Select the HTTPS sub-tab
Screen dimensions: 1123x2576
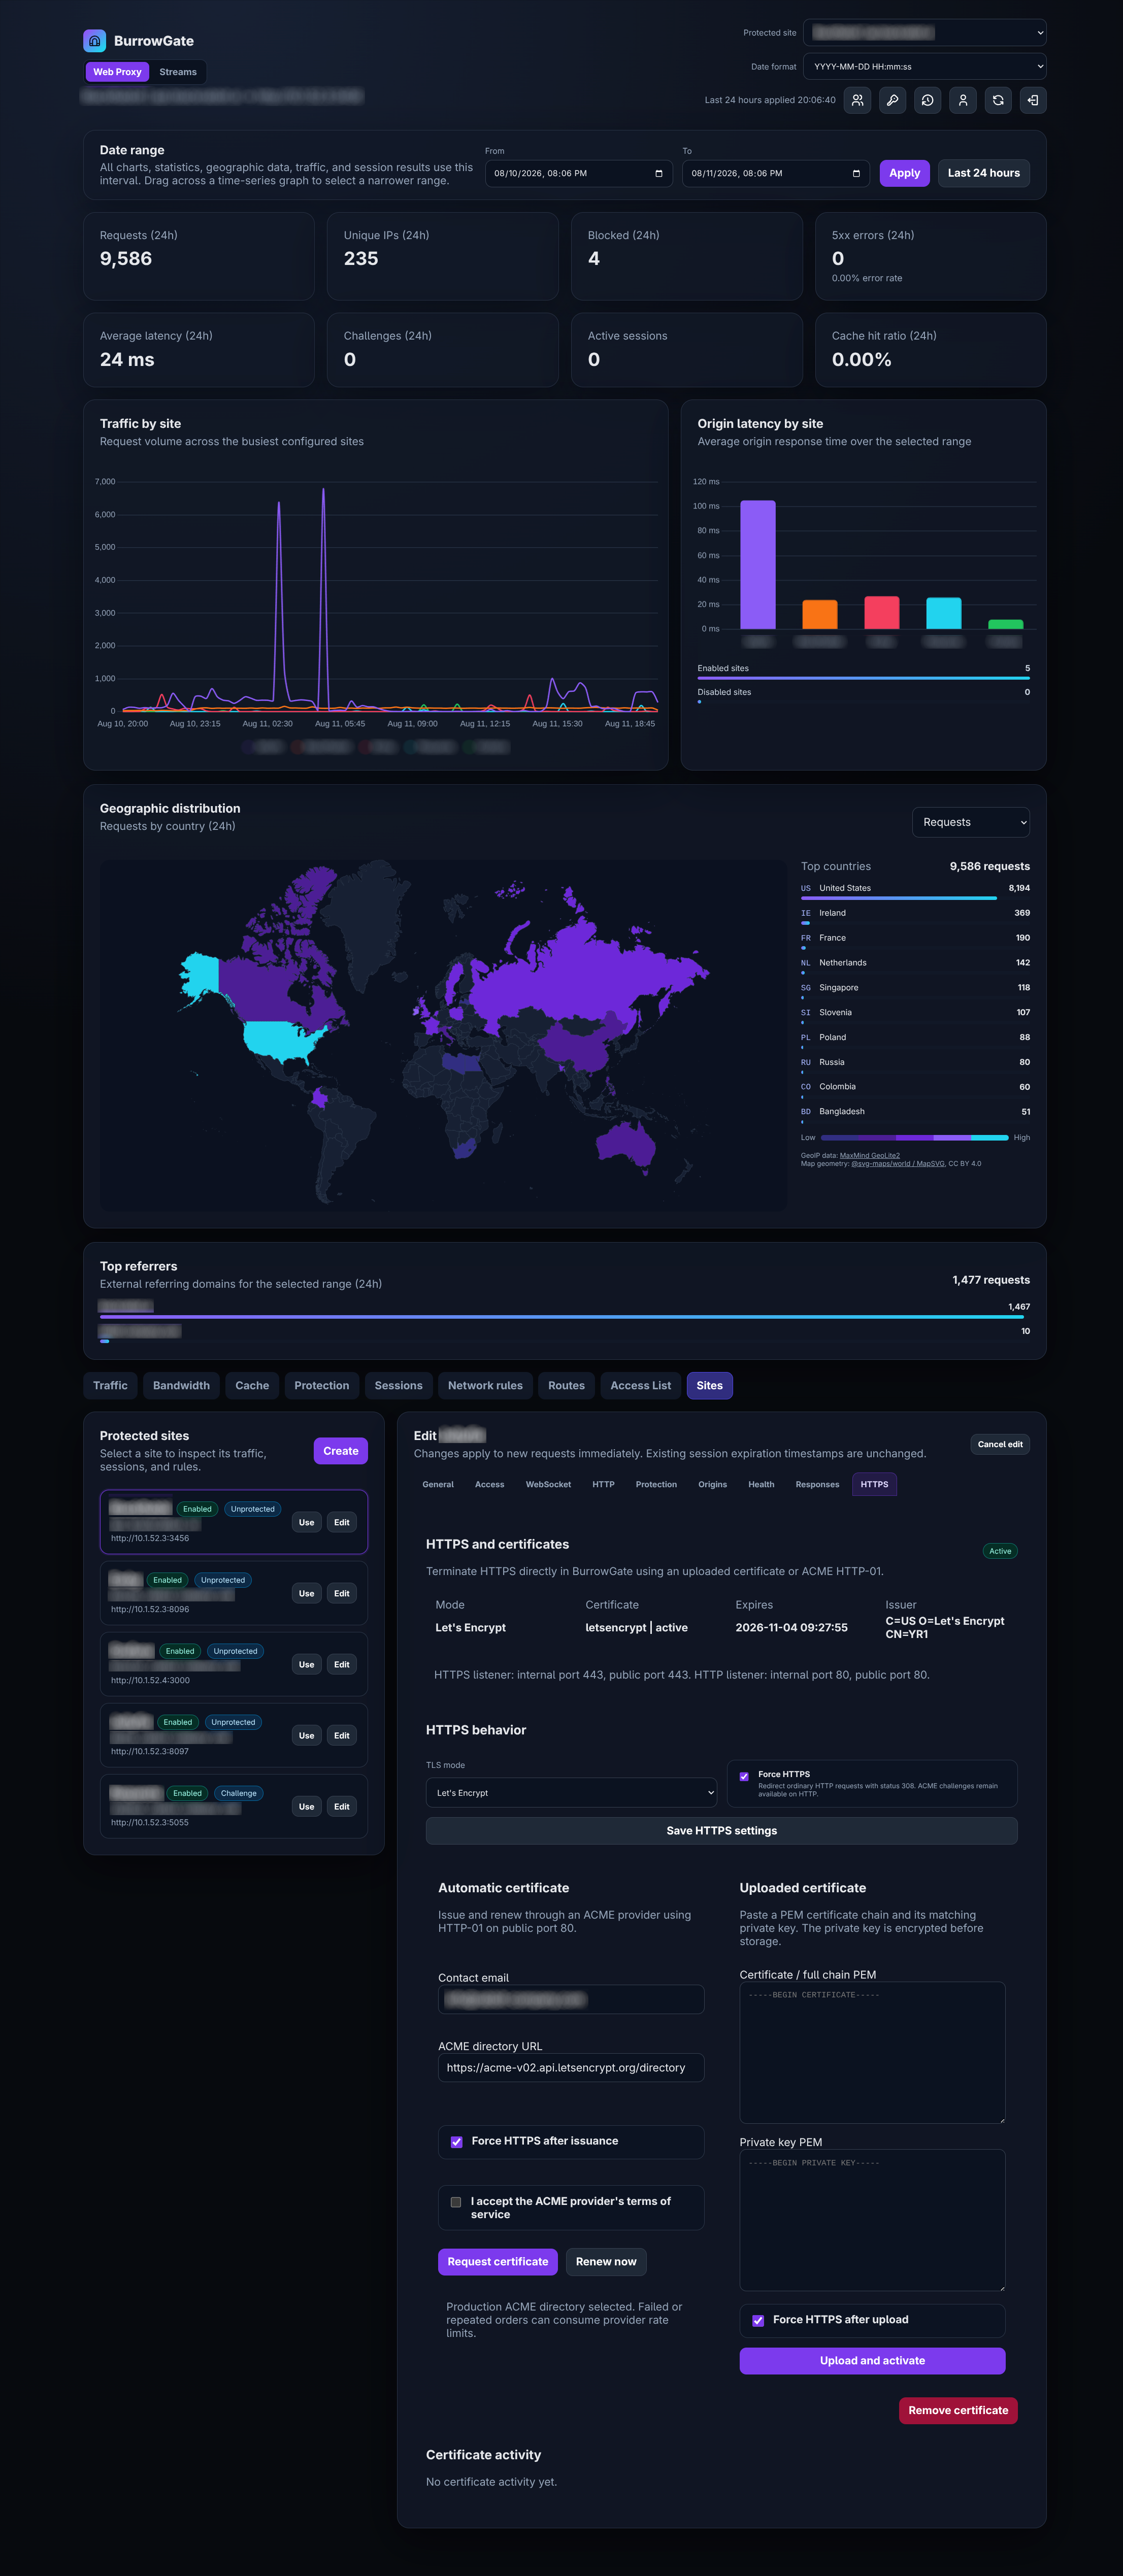[x=874, y=1484]
